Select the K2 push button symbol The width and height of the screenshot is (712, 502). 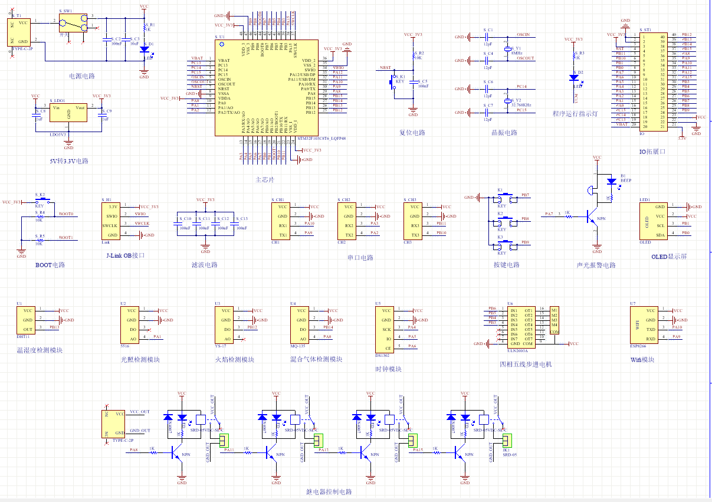pyautogui.click(x=506, y=221)
